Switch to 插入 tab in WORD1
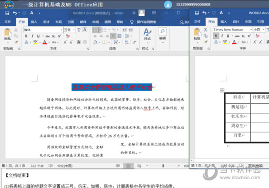Viewport: 269px width, 188px height. [x=34, y=22]
